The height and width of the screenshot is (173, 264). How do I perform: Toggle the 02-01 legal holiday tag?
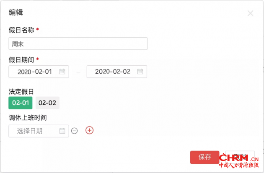click(x=20, y=103)
